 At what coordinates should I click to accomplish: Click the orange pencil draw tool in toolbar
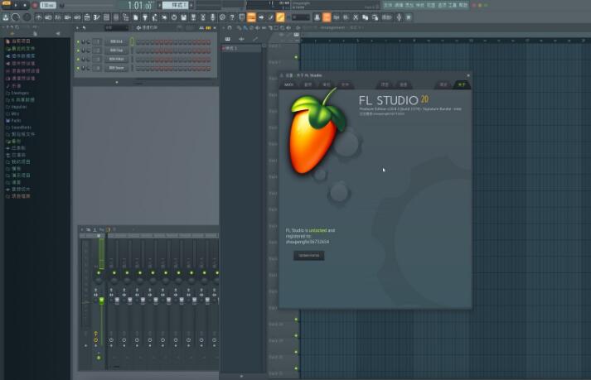(x=280, y=17)
